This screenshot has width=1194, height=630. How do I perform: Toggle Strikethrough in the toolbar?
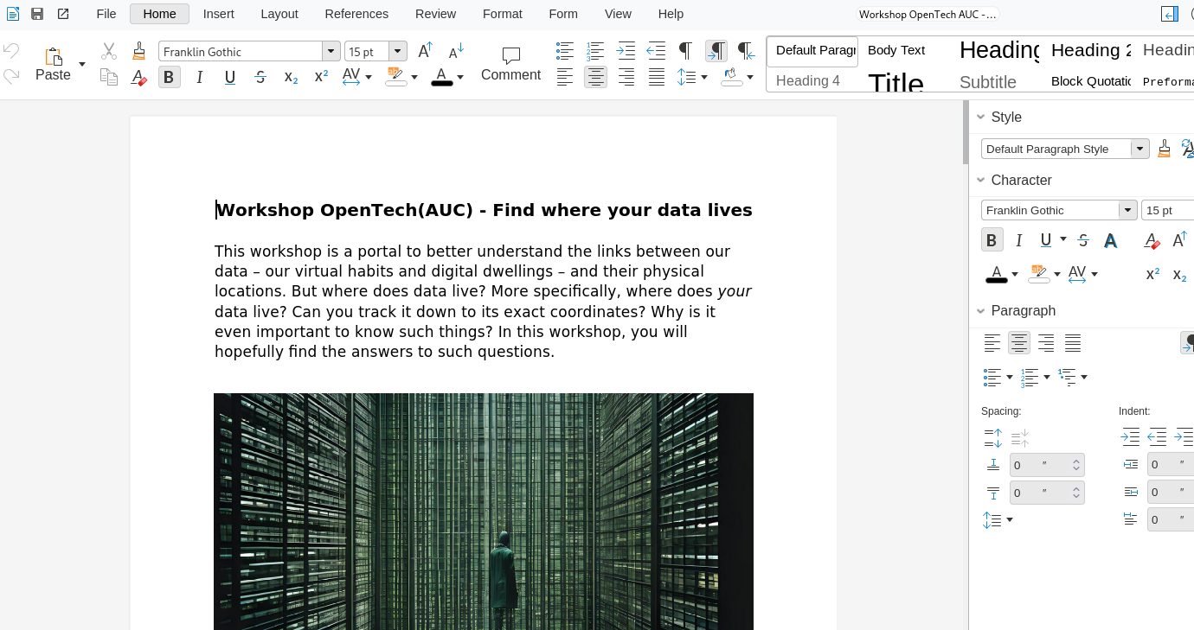tap(260, 77)
